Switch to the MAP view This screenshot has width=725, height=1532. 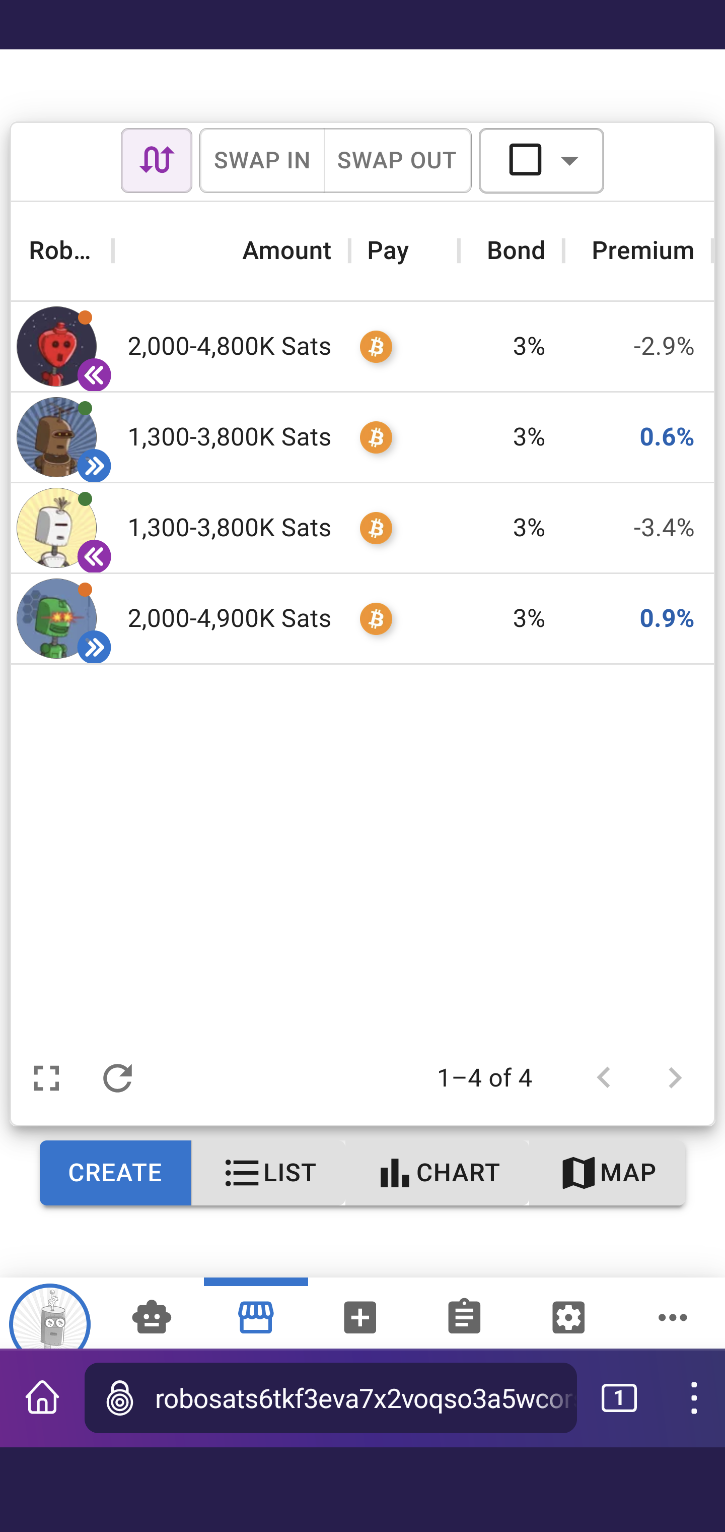608,1173
